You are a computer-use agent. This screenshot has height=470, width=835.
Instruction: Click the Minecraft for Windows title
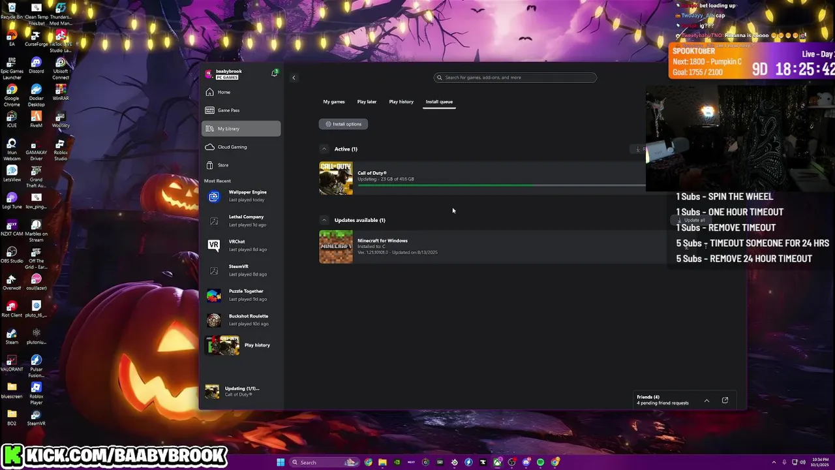tap(382, 240)
